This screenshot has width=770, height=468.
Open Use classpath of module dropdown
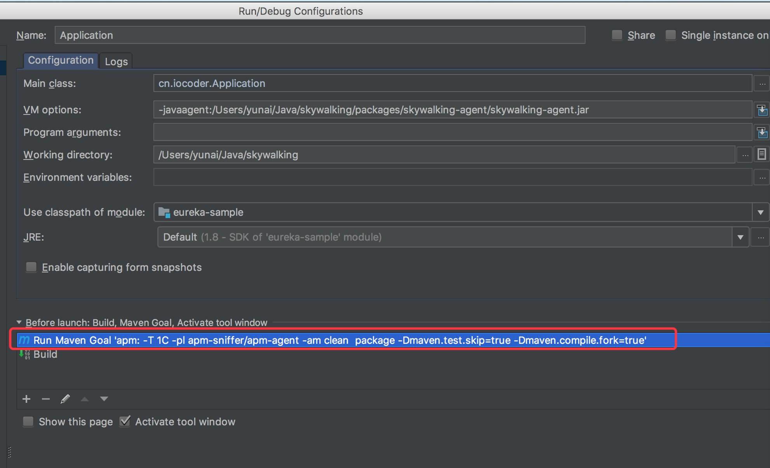760,212
